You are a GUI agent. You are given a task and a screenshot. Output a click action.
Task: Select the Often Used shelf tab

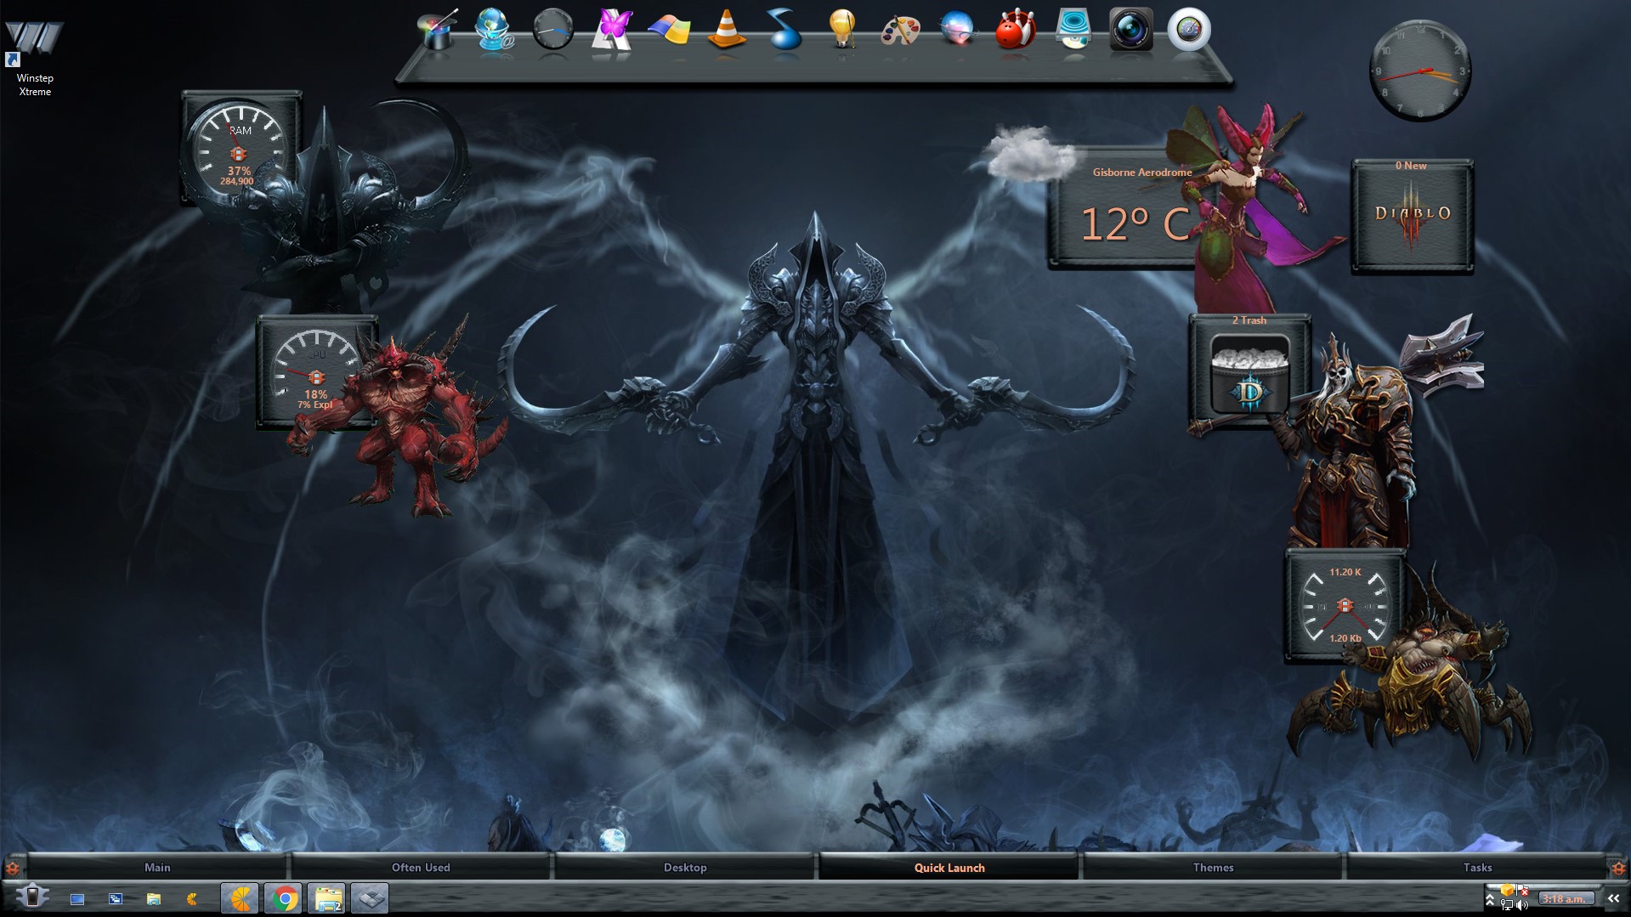click(x=421, y=868)
